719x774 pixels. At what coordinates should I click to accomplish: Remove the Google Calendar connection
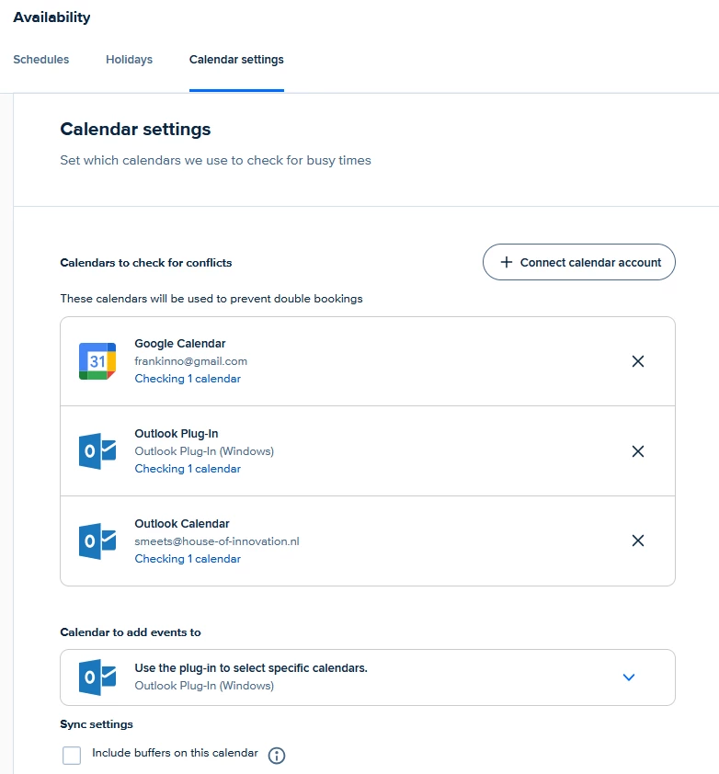point(638,361)
